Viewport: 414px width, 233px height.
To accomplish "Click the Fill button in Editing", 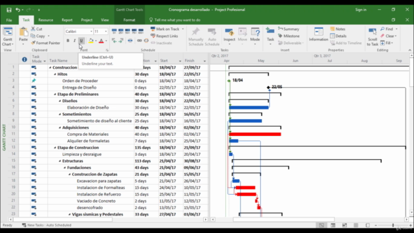I will (x=387, y=43).
